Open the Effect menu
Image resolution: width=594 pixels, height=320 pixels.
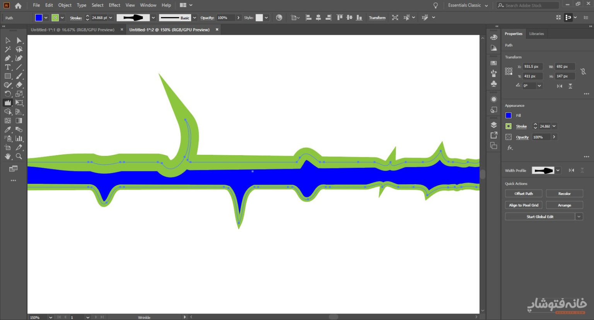[x=114, y=5]
